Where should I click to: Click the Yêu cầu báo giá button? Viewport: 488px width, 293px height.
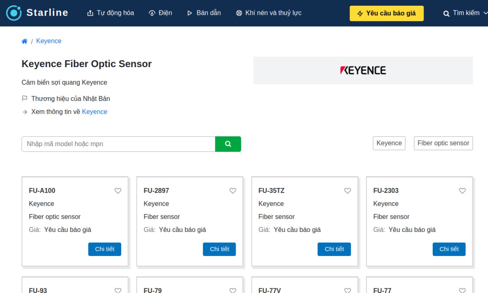coord(387,13)
